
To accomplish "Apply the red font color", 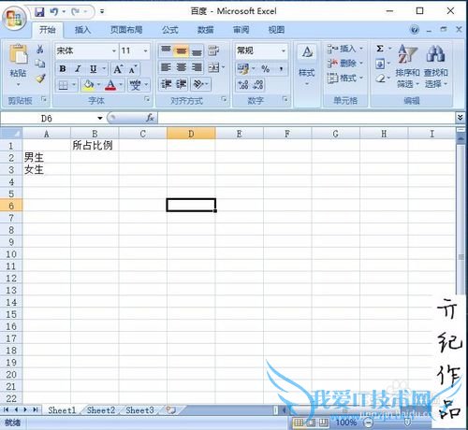I will [110, 85].
